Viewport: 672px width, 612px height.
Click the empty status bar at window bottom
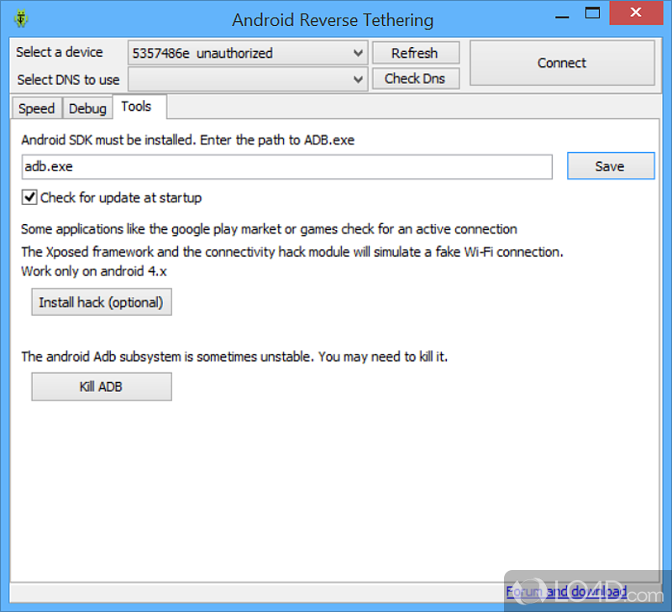click(252, 593)
